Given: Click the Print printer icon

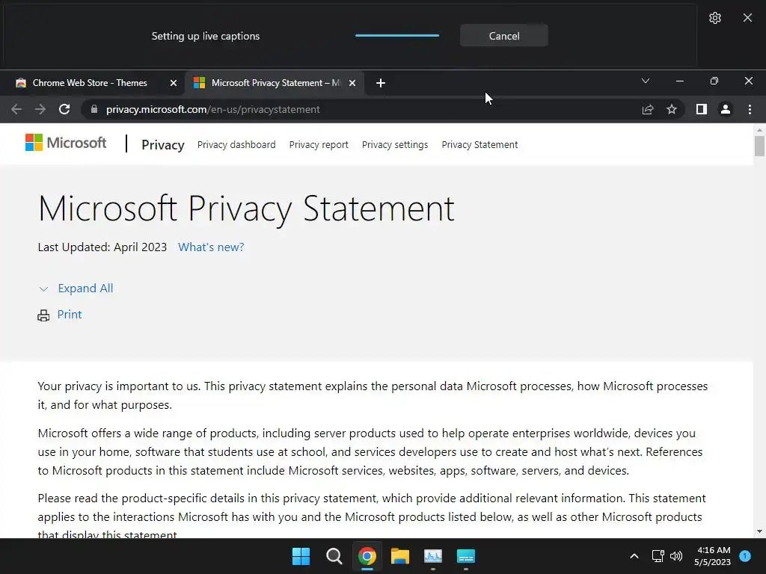Looking at the screenshot, I should point(43,315).
